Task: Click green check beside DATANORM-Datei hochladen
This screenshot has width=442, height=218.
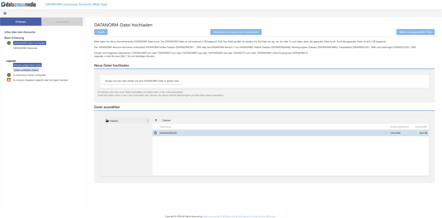Action: click(x=9, y=43)
